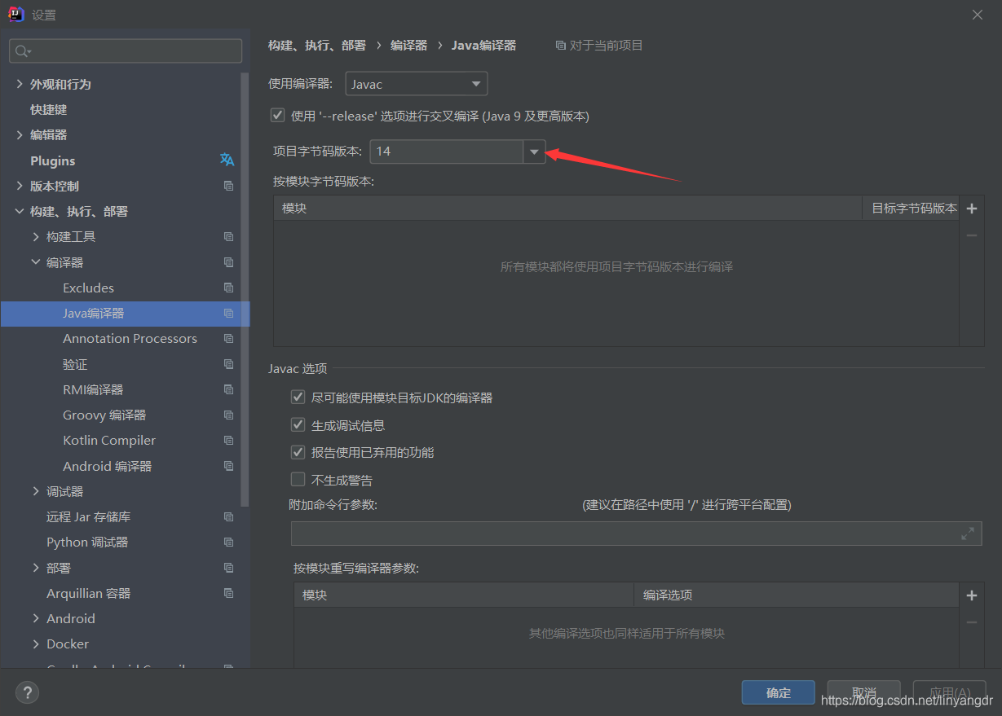This screenshot has height=716, width=1002.
Task: Click project-level icon beside 远程 Jar 存储库
Action: [x=228, y=516]
